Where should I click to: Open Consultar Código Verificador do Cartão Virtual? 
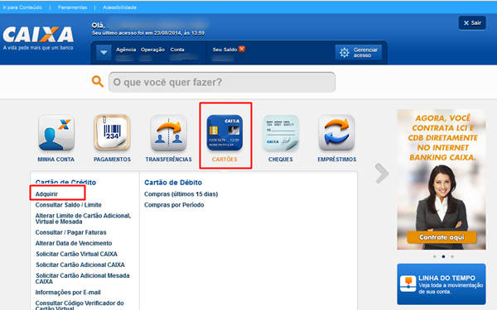(x=80, y=305)
